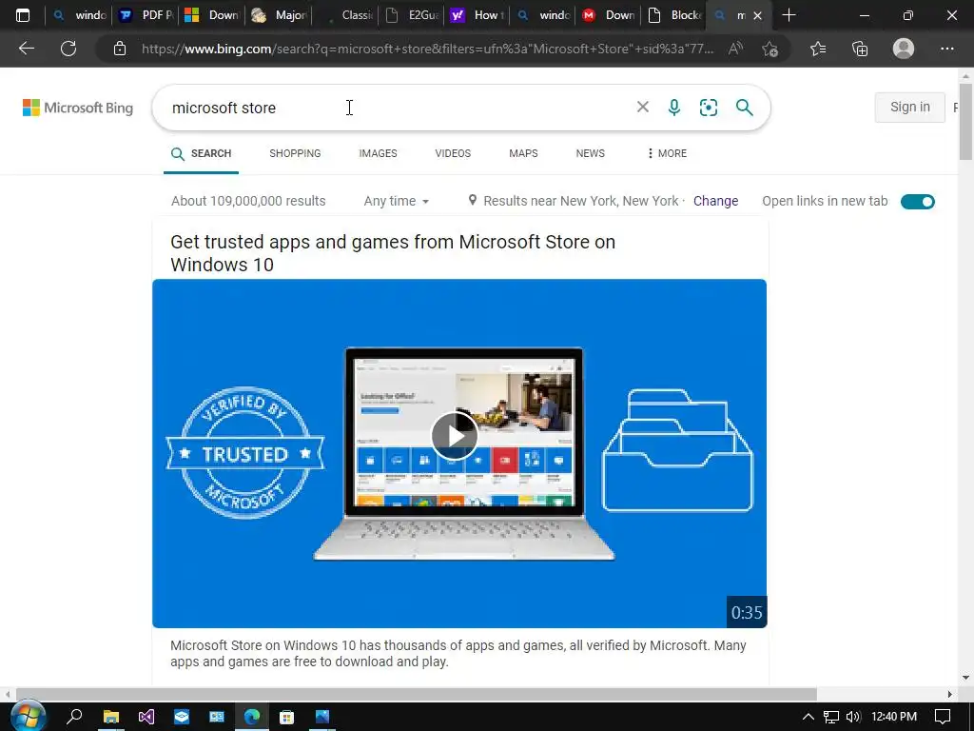This screenshot has height=731, width=974.
Task: Click the Sign in button
Action: pos(910,107)
